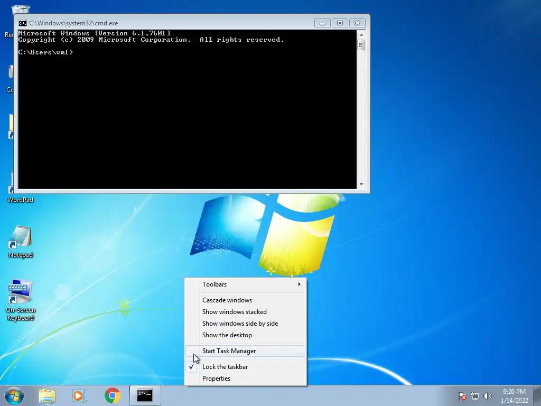This screenshot has width=541, height=406.
Task: Open the Notepad desktop shortcut
Action: pos(21,242)
